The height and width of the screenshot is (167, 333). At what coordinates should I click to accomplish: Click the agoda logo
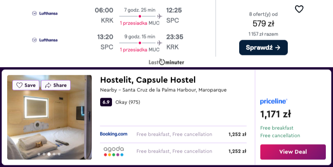(x=113, y=151)
